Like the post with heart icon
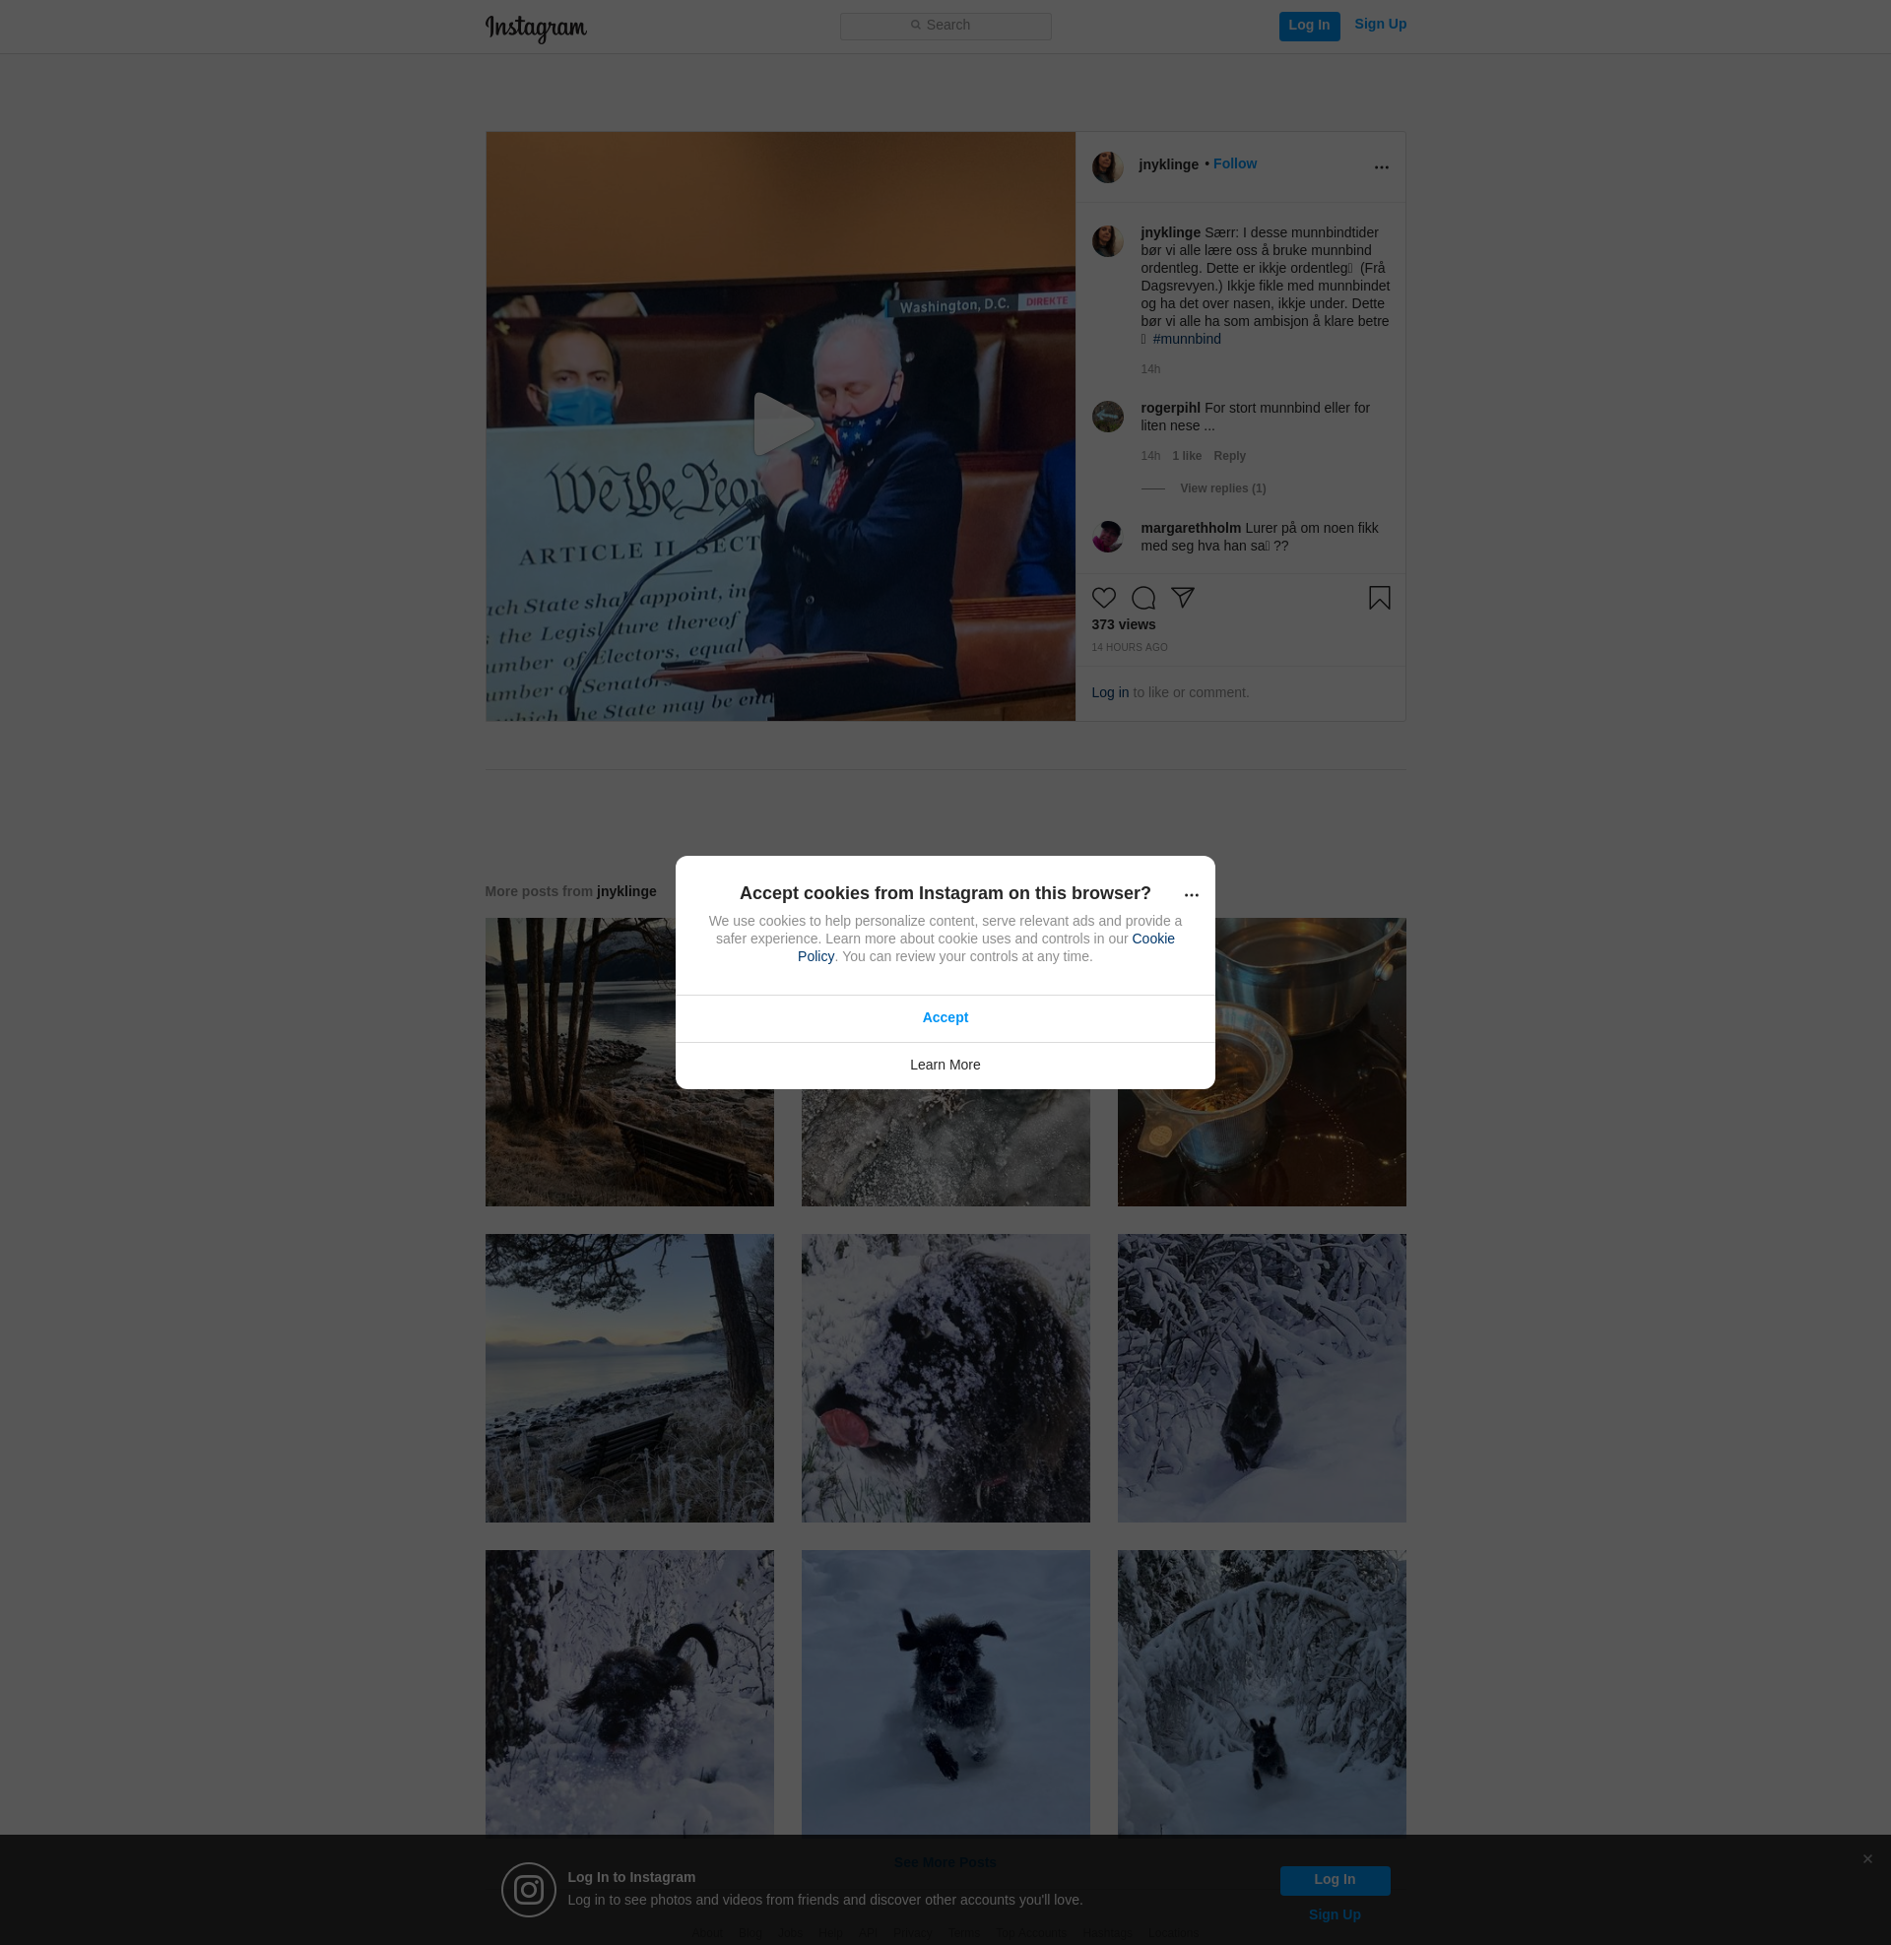This screenshot has width=1891, height=1945. pyautogui.click(x=1103, y=598)
